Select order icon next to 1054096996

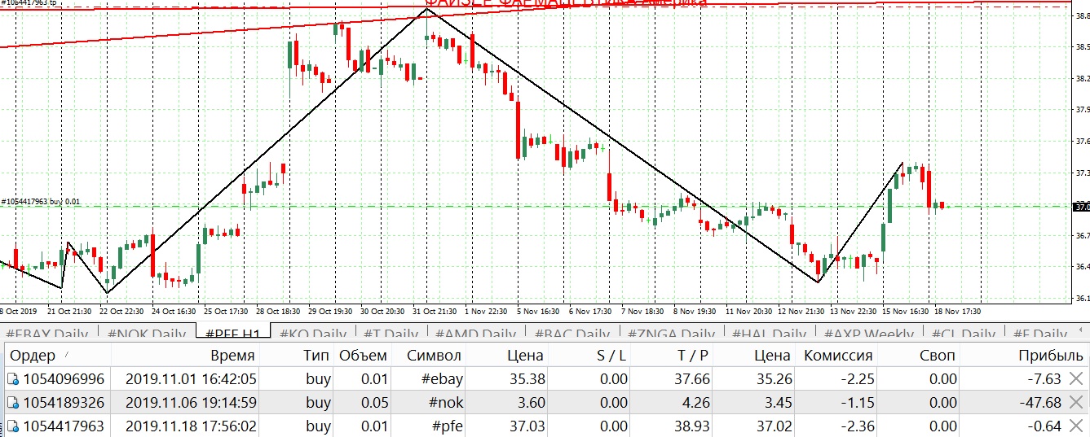coord(12,378)
